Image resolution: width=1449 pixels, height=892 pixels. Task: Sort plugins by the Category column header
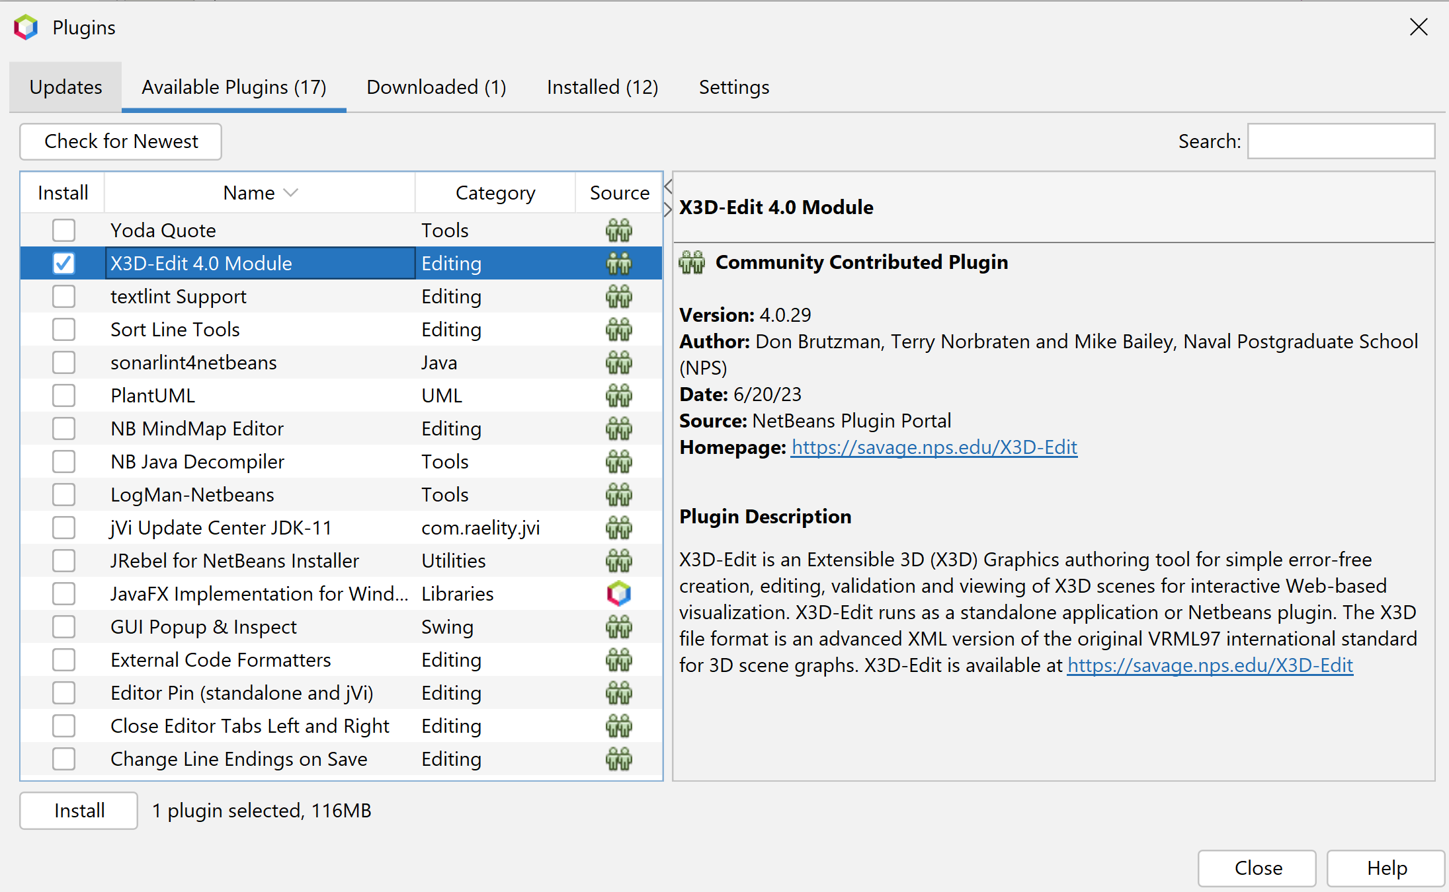(x=495, y=193)
